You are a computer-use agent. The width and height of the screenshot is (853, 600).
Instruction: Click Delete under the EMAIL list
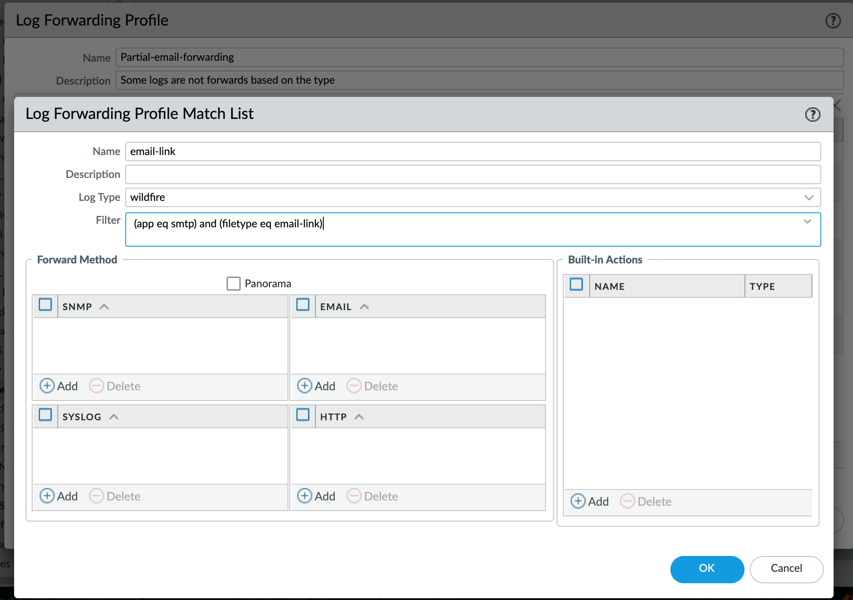coord(373,386)
